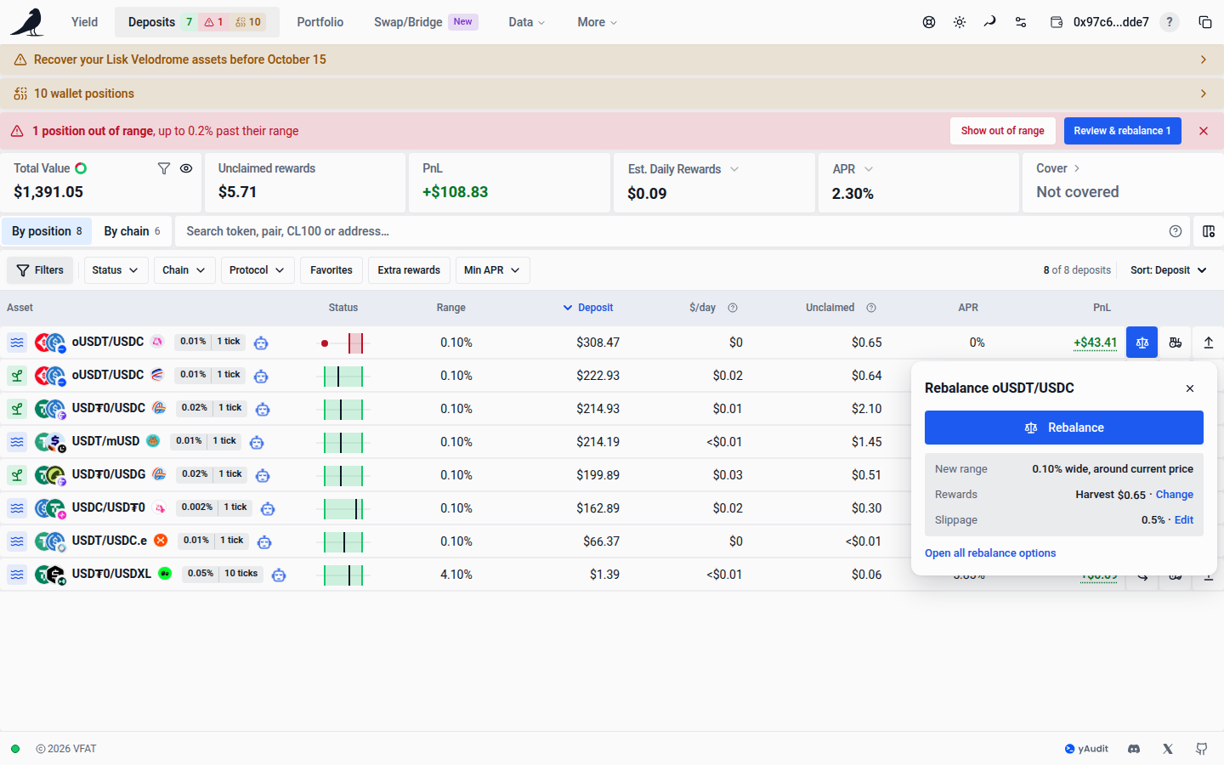Click the copy icon at top right
Image resolution: width=1224 pixels, height=765 pixels.
pos(1205,22)
